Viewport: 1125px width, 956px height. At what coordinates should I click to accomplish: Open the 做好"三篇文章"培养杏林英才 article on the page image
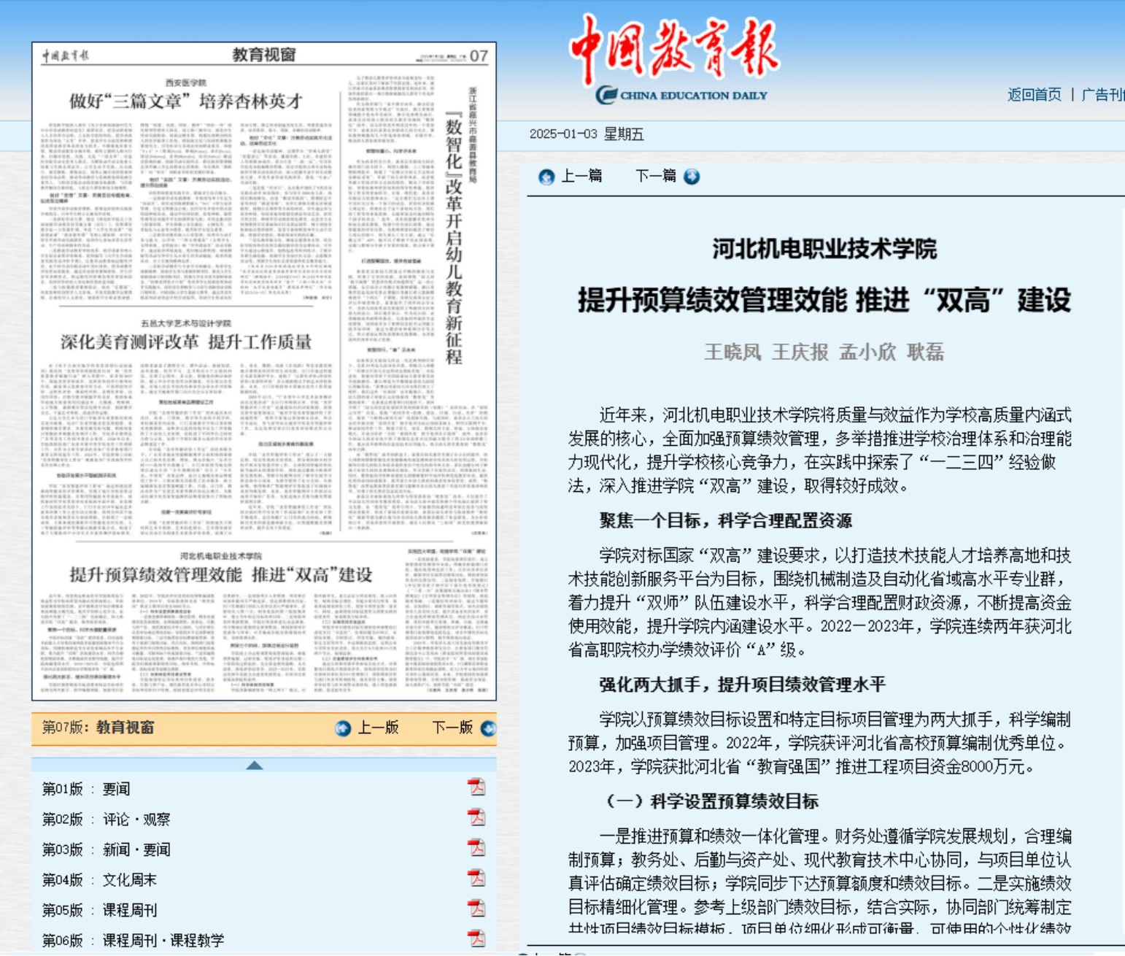coord(186,101)
